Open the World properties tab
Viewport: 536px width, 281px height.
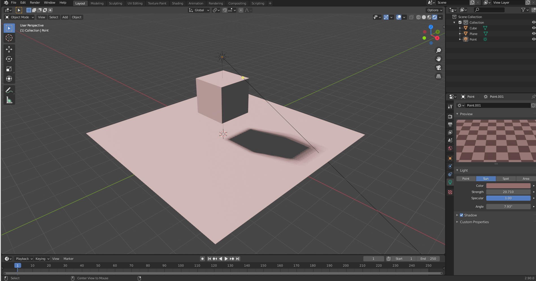click(x=450, y=148)
